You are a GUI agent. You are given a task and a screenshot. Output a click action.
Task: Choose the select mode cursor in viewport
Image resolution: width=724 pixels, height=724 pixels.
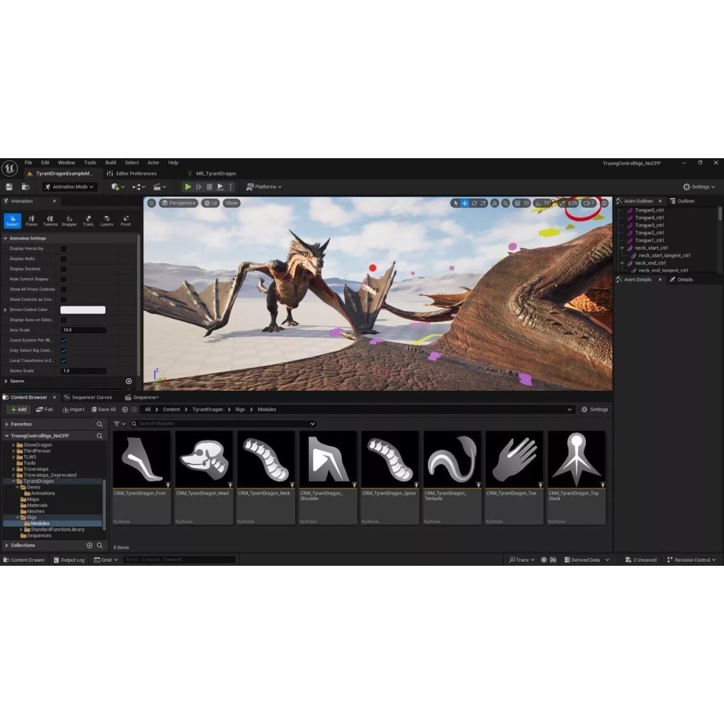coord(456,203)
